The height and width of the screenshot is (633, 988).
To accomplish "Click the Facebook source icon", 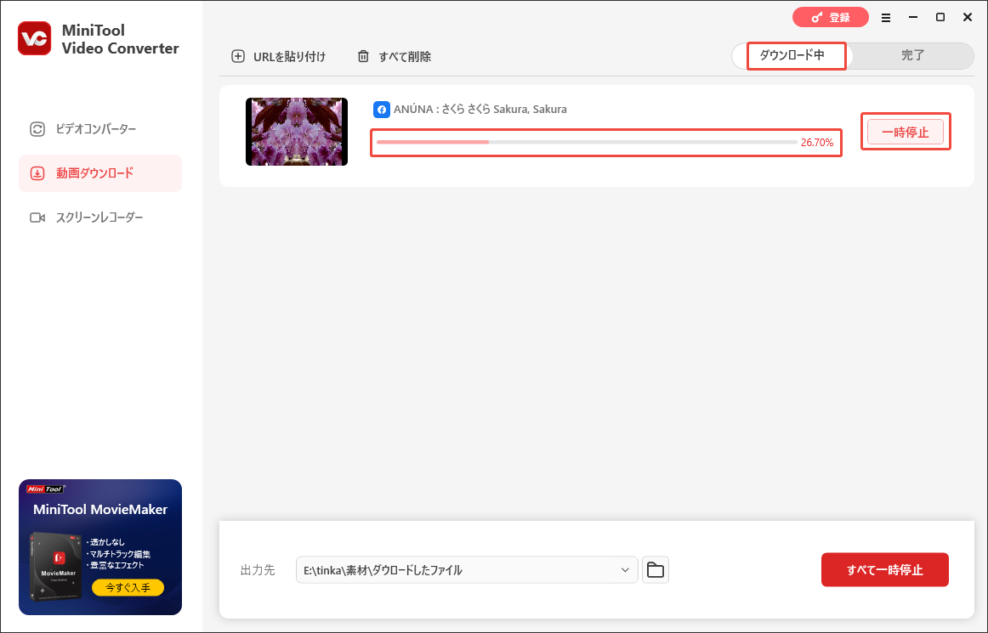I will coord(381,110).
